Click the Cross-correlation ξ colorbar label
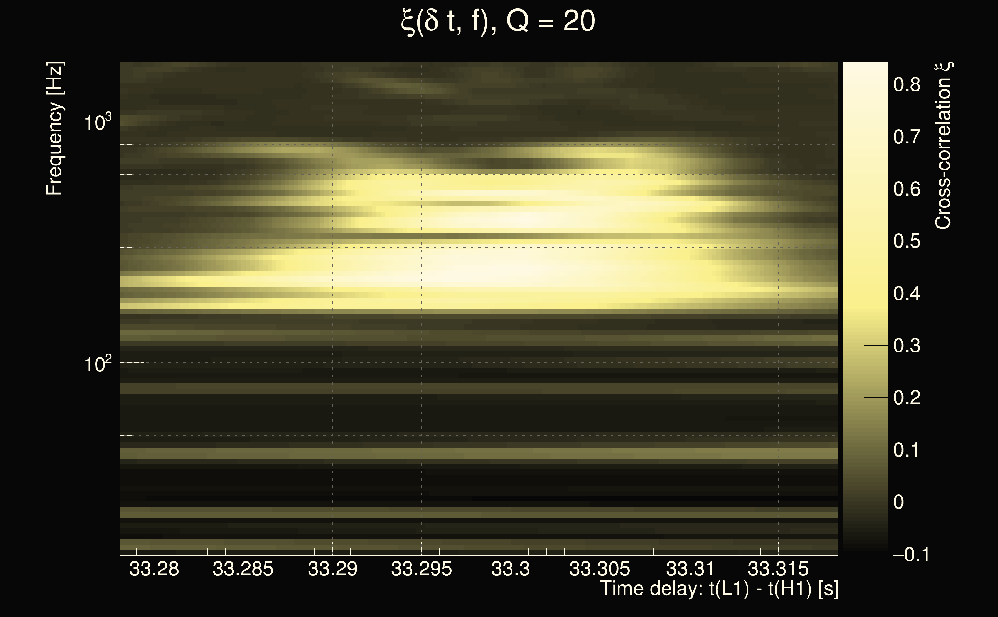 click(943, 146)
